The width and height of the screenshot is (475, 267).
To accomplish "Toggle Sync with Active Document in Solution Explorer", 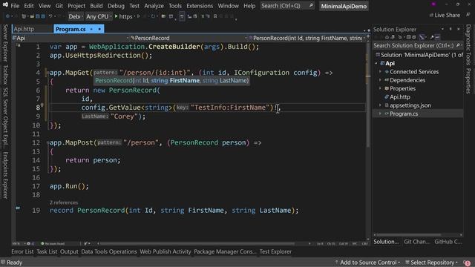I will point(422,37).
